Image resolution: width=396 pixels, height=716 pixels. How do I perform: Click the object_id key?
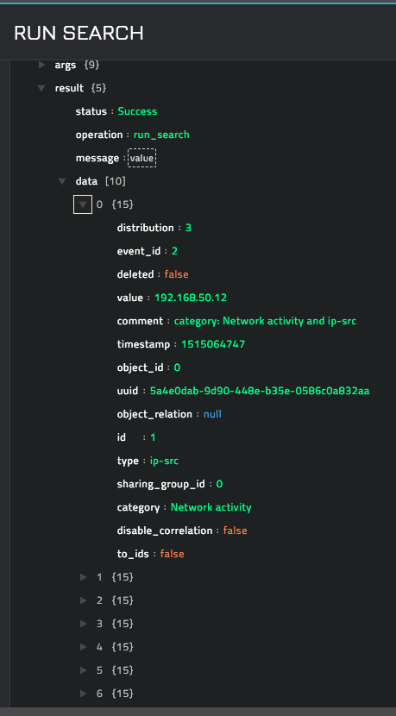pyautogui.click(x=141, y=367)
